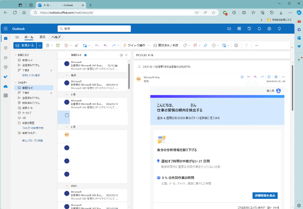Open Calendar from the left app rail
The image size is (303, 209).
click(5, 48)
